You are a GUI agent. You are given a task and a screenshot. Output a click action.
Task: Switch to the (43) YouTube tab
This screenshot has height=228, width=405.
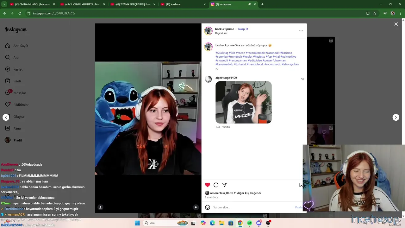[183, 4]
